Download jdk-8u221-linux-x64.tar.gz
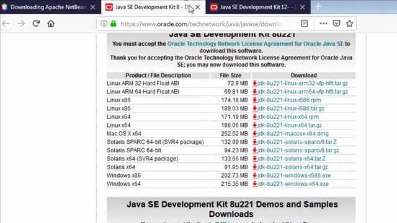397x223 pixels. [x=290, y=125]
